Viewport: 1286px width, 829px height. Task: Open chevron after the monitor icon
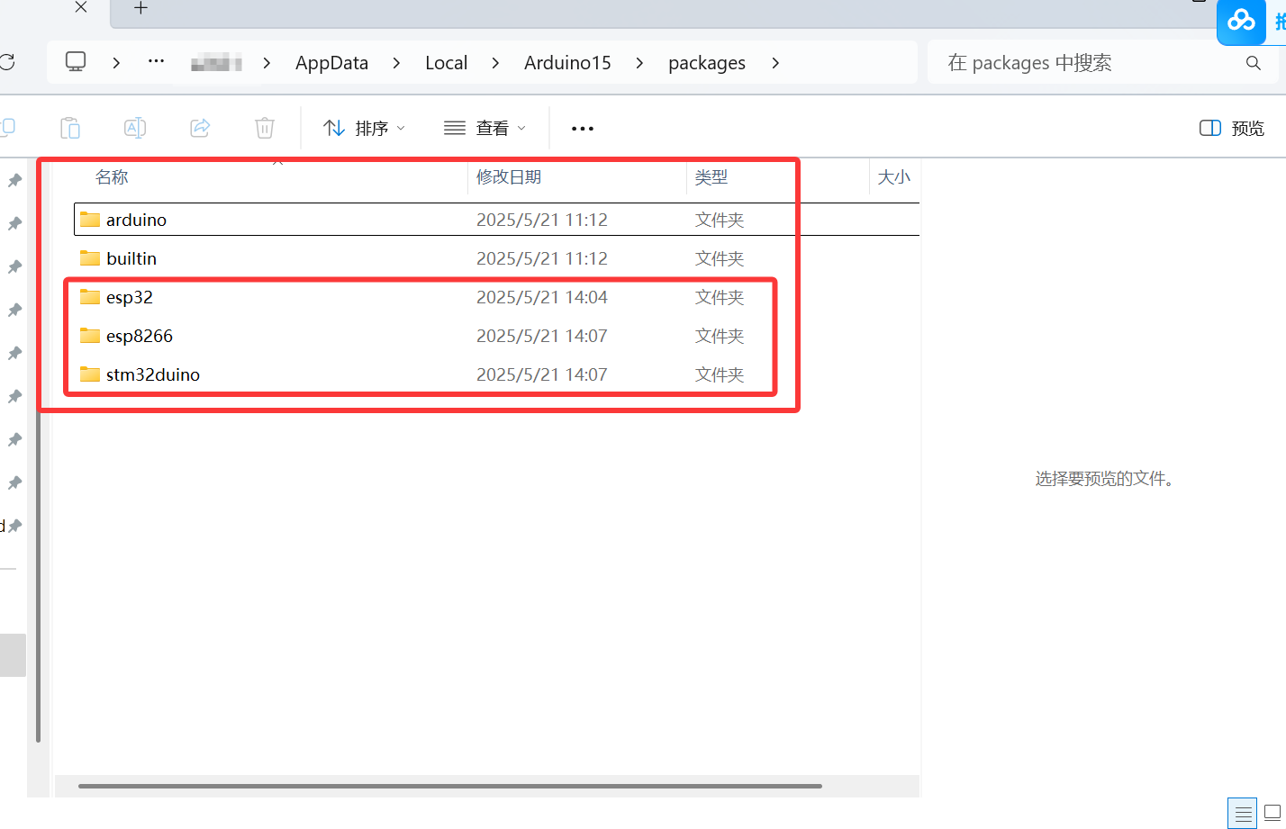coord(116,63)
